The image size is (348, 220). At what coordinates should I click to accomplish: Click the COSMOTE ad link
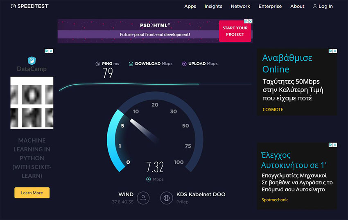click(273, 109)
